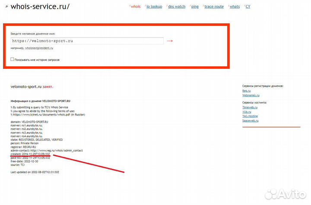Viewport: 311px width, 205px height.
Task: Select the ping tab
Action: click(195, 7)
